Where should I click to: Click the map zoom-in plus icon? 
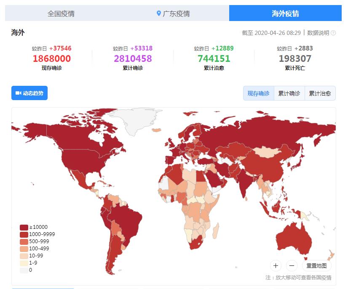[276, 265]
